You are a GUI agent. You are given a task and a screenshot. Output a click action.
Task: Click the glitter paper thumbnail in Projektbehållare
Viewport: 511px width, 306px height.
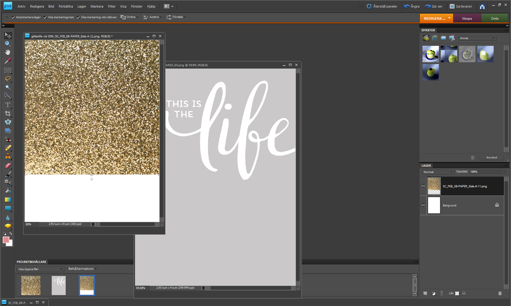click(30, 285)
